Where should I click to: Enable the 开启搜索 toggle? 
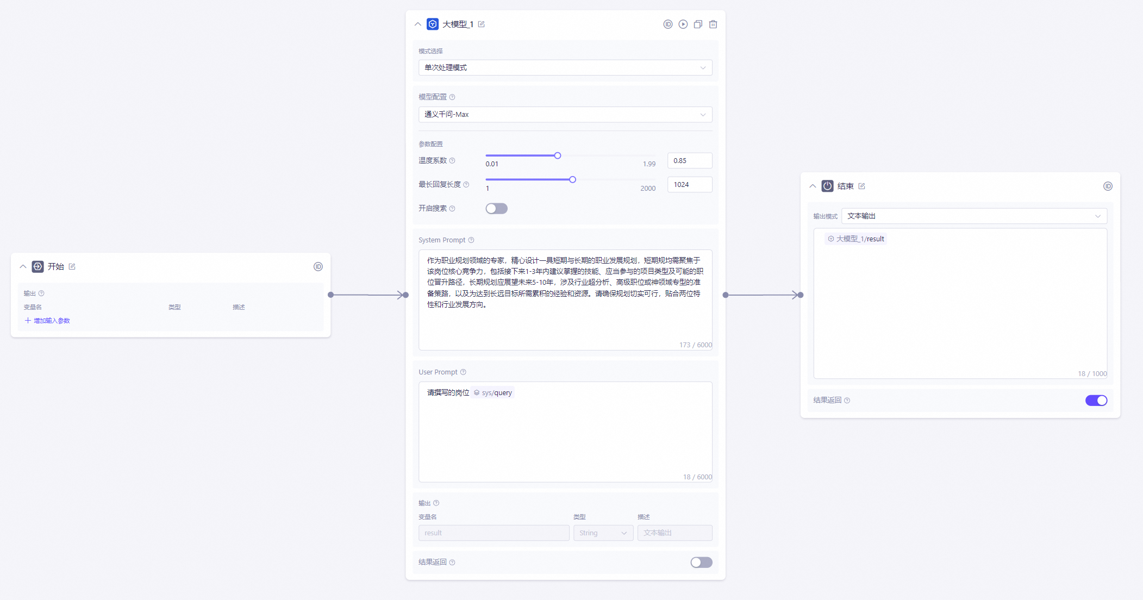click(x=496, y=209)
